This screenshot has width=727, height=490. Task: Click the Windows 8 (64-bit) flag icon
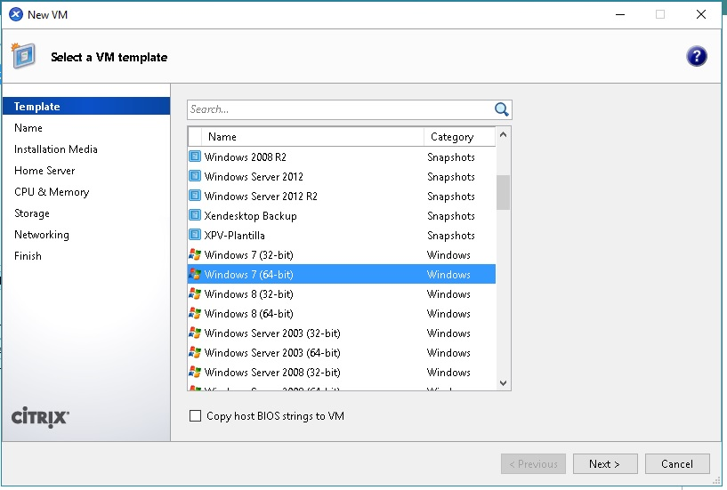(195, 314)
